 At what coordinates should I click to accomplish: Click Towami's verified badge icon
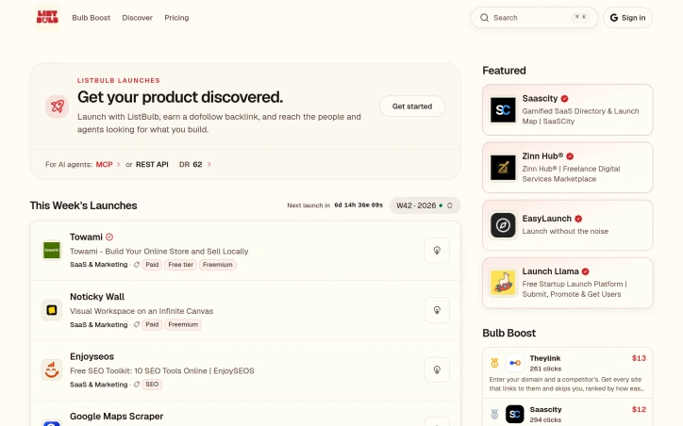pyautogui.click(x=109, y=238)
